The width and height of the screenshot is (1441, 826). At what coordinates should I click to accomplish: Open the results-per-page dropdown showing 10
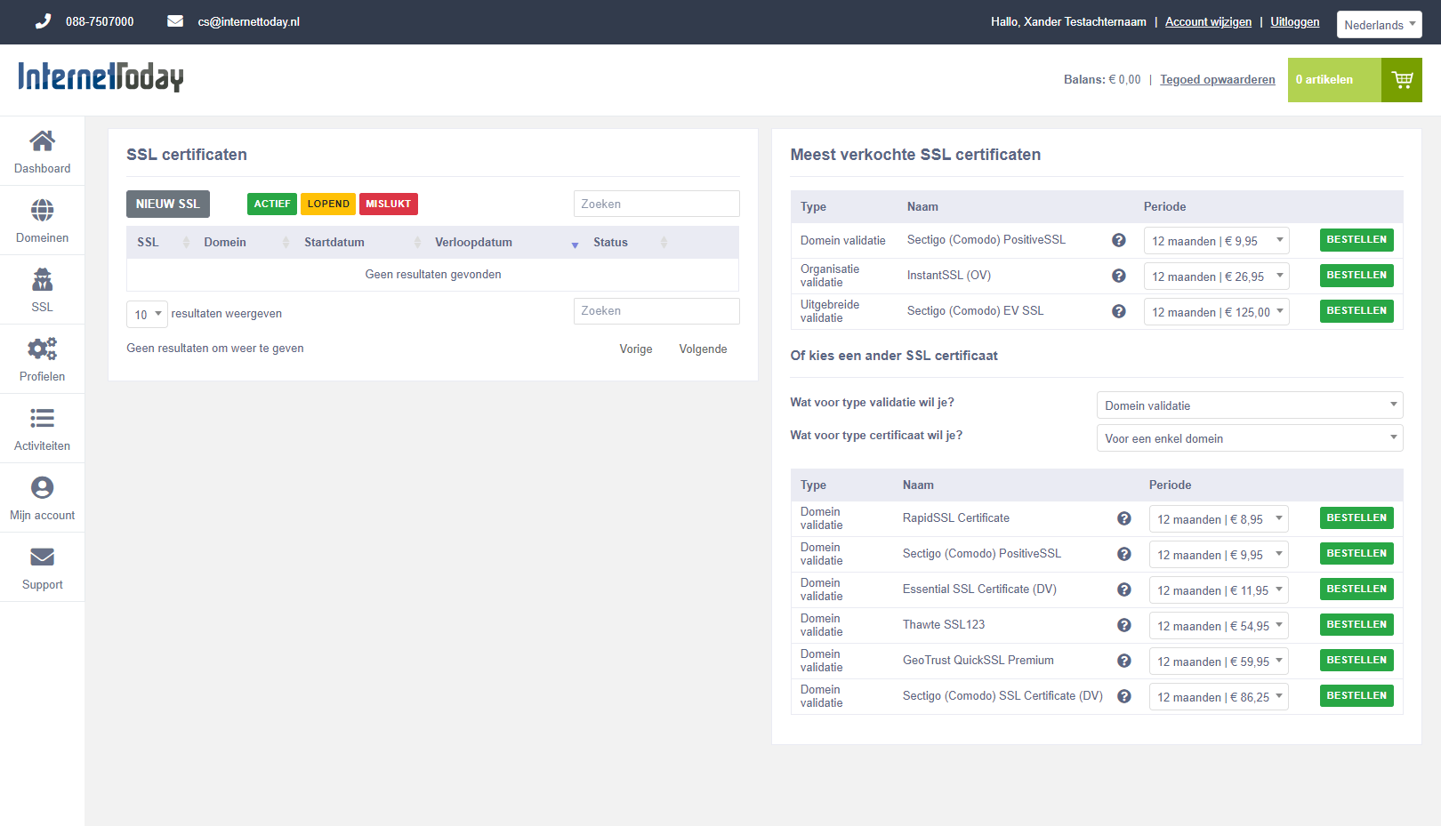click(x=147, y=314)
